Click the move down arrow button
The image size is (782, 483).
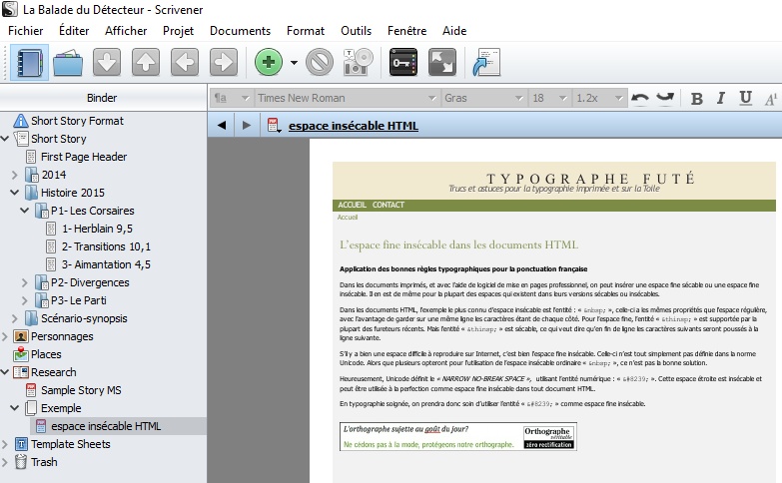click(107, 62)
